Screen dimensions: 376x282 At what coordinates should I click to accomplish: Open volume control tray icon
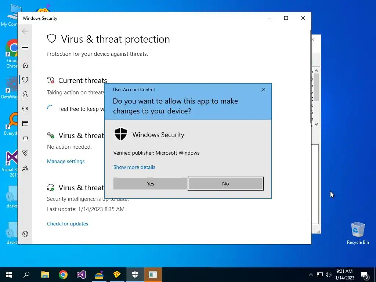328,275
